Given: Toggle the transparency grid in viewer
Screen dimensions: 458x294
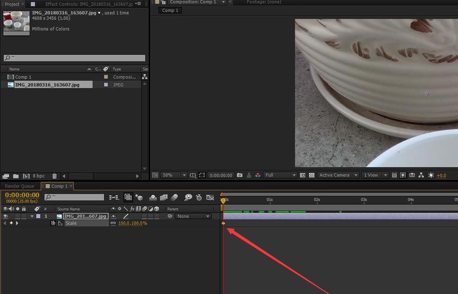Looking at the screenshot, I should point(312,175).
